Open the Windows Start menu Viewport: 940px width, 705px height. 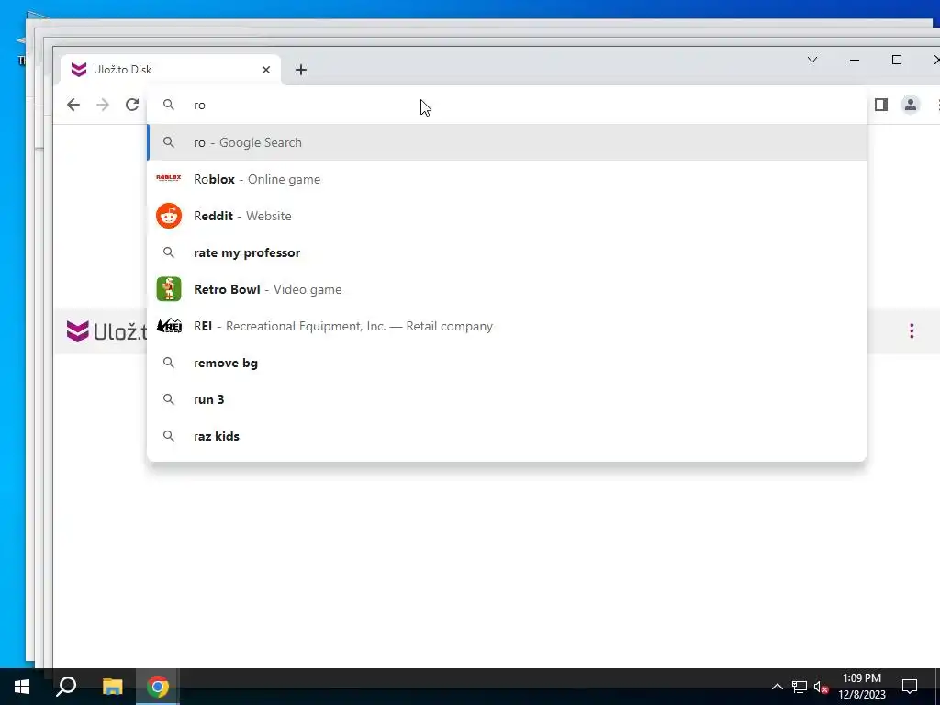click(x=22, y=687)
